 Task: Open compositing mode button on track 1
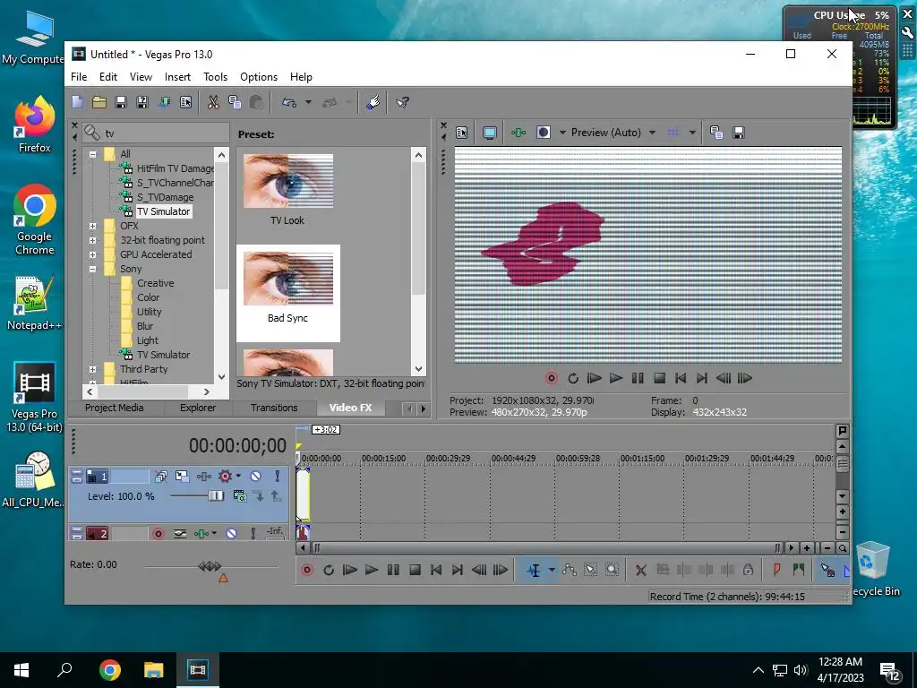click(240, 496)
